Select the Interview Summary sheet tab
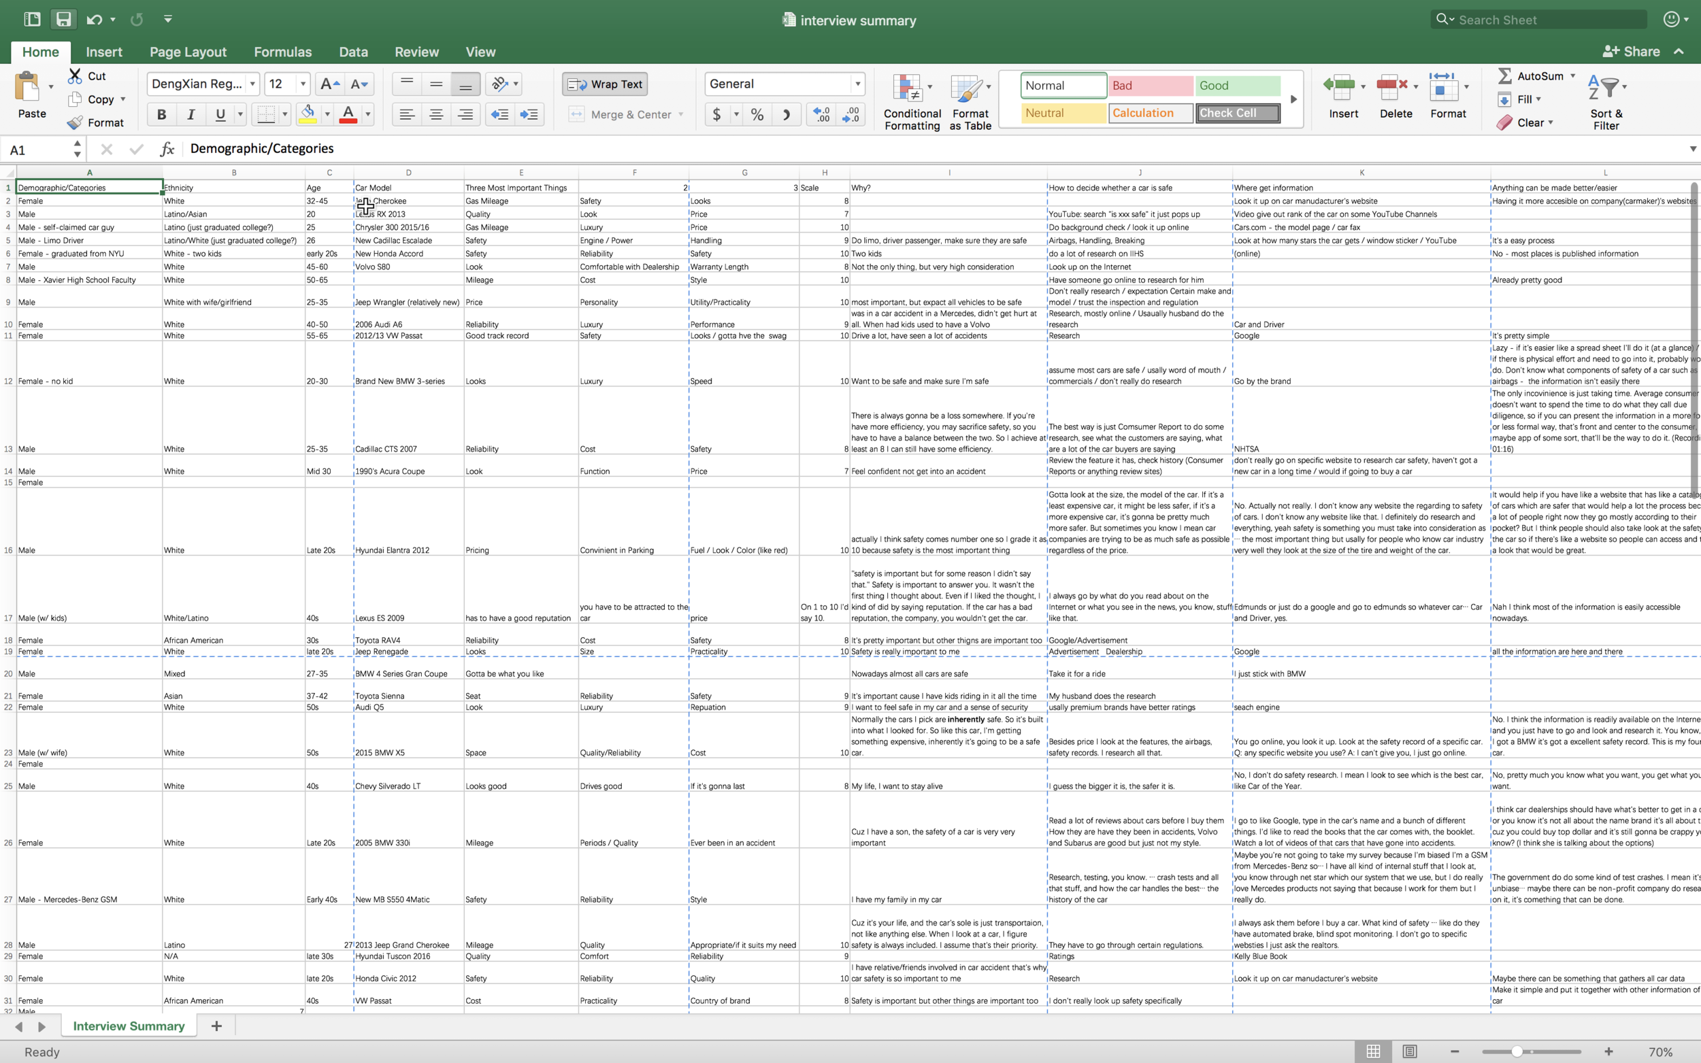The width and height of the screenshot is (1701, 1063). pyautogui.click(x=129, y=1026)
